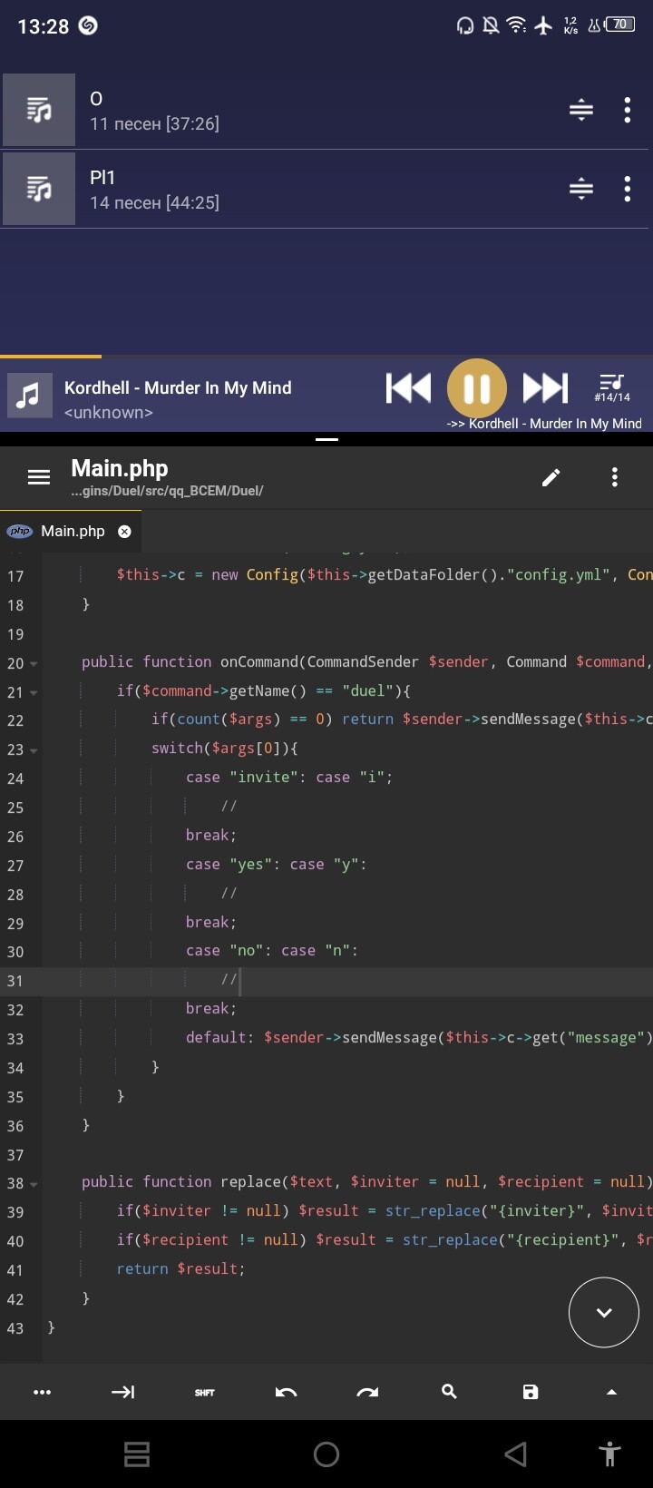The width and height of the screenshot is (653, 1488).
Task: Open the editor's three-dot overflow menu
Action: [615, 477]
